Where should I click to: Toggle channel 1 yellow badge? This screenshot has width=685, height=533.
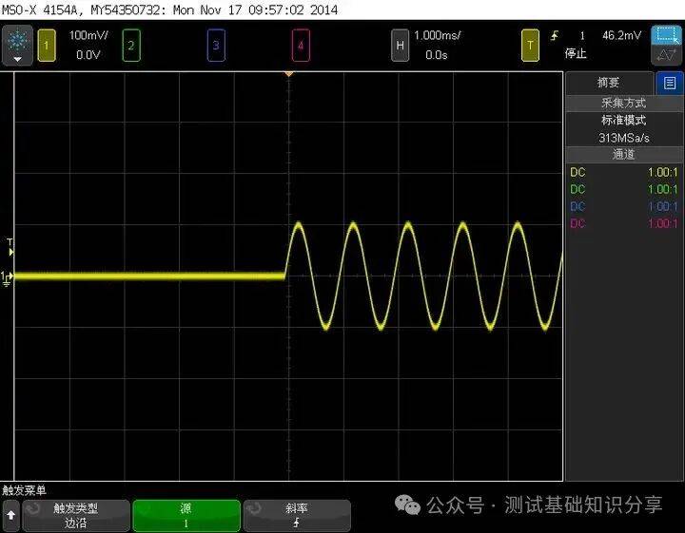[46, 45]
